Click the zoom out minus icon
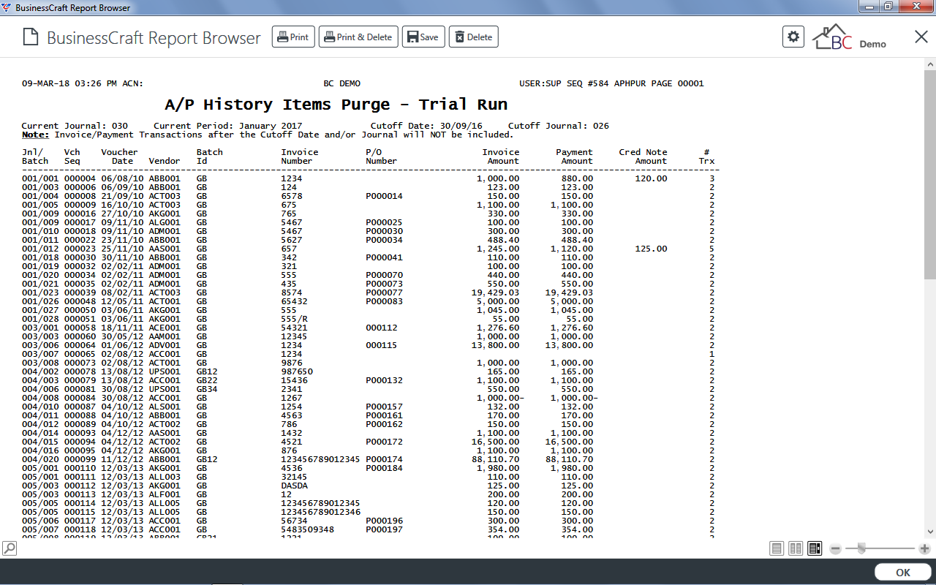This screenshot has height=585, width=936. point(836,548)
